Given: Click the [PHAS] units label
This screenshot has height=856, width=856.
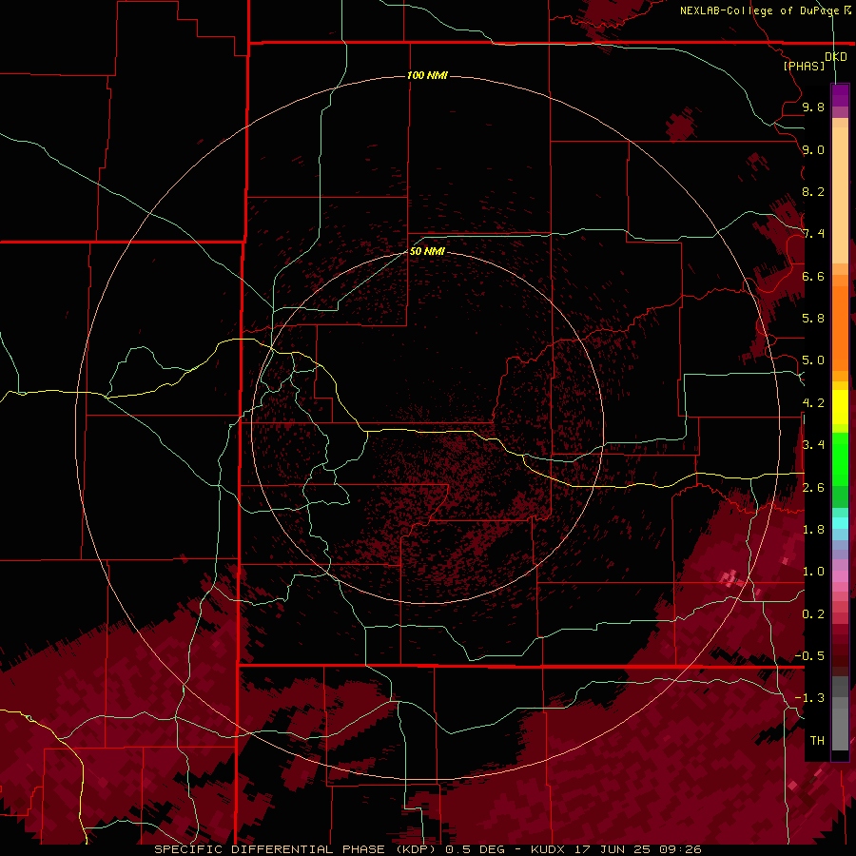Looking at the screenshot, I should (804, 66).
